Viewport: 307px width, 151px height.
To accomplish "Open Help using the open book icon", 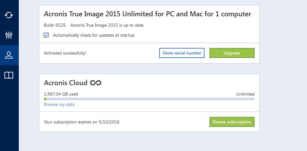I will (x=9, y=75).
